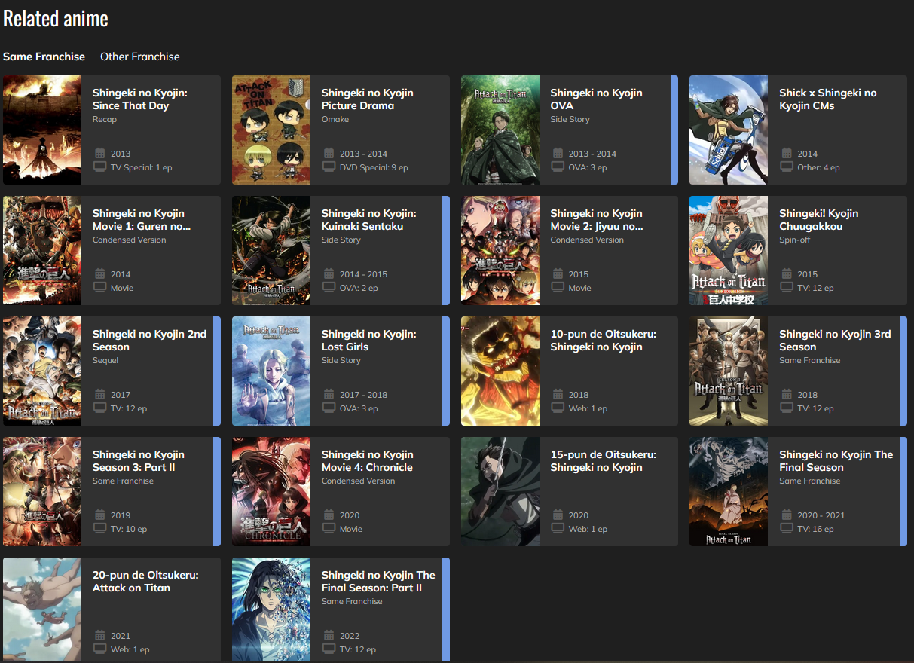
Task: Open Shingeki no Kyojin OVA poster image
Action: point(500,130)
